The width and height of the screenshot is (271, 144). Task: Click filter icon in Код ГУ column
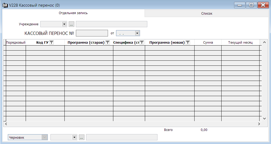pos(52,42)
